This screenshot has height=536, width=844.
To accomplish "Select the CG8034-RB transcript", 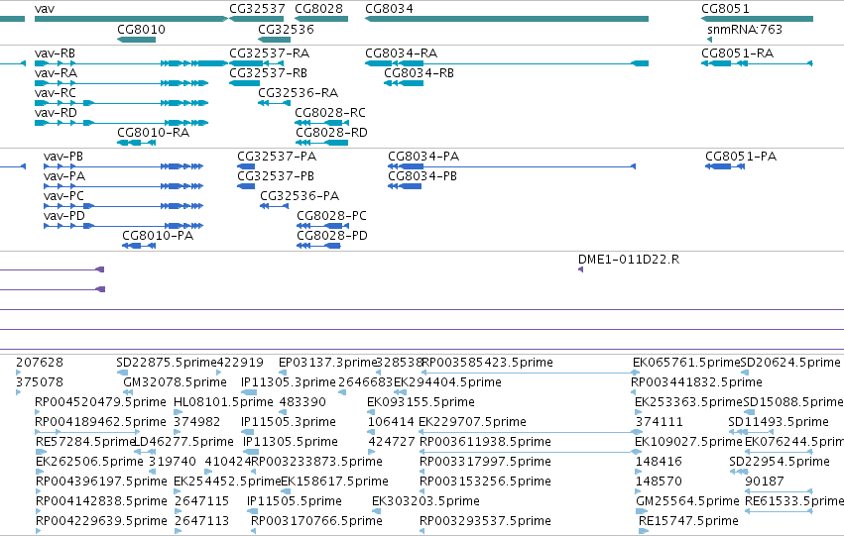I will coord(404,83).
